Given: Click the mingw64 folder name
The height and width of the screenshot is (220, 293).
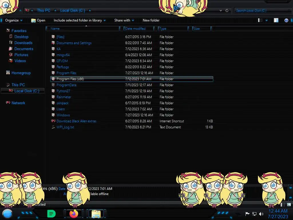Looking at the screenshot, I should 63,55.
